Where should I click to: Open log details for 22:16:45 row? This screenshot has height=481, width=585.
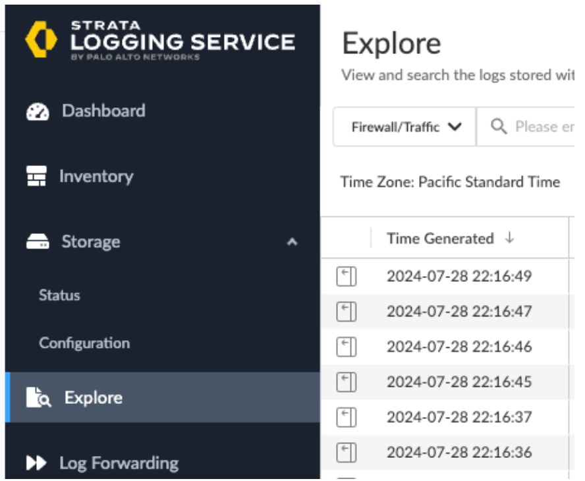point(347,382)
